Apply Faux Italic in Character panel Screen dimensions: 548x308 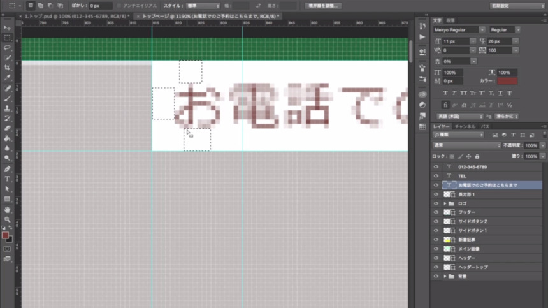(x=454, y=93)
